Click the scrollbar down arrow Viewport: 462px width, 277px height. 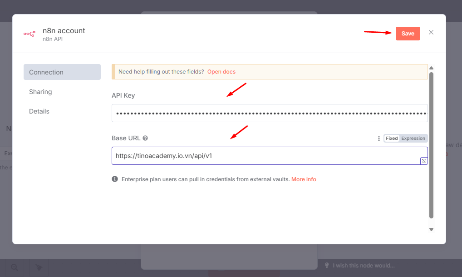[431, 230]
